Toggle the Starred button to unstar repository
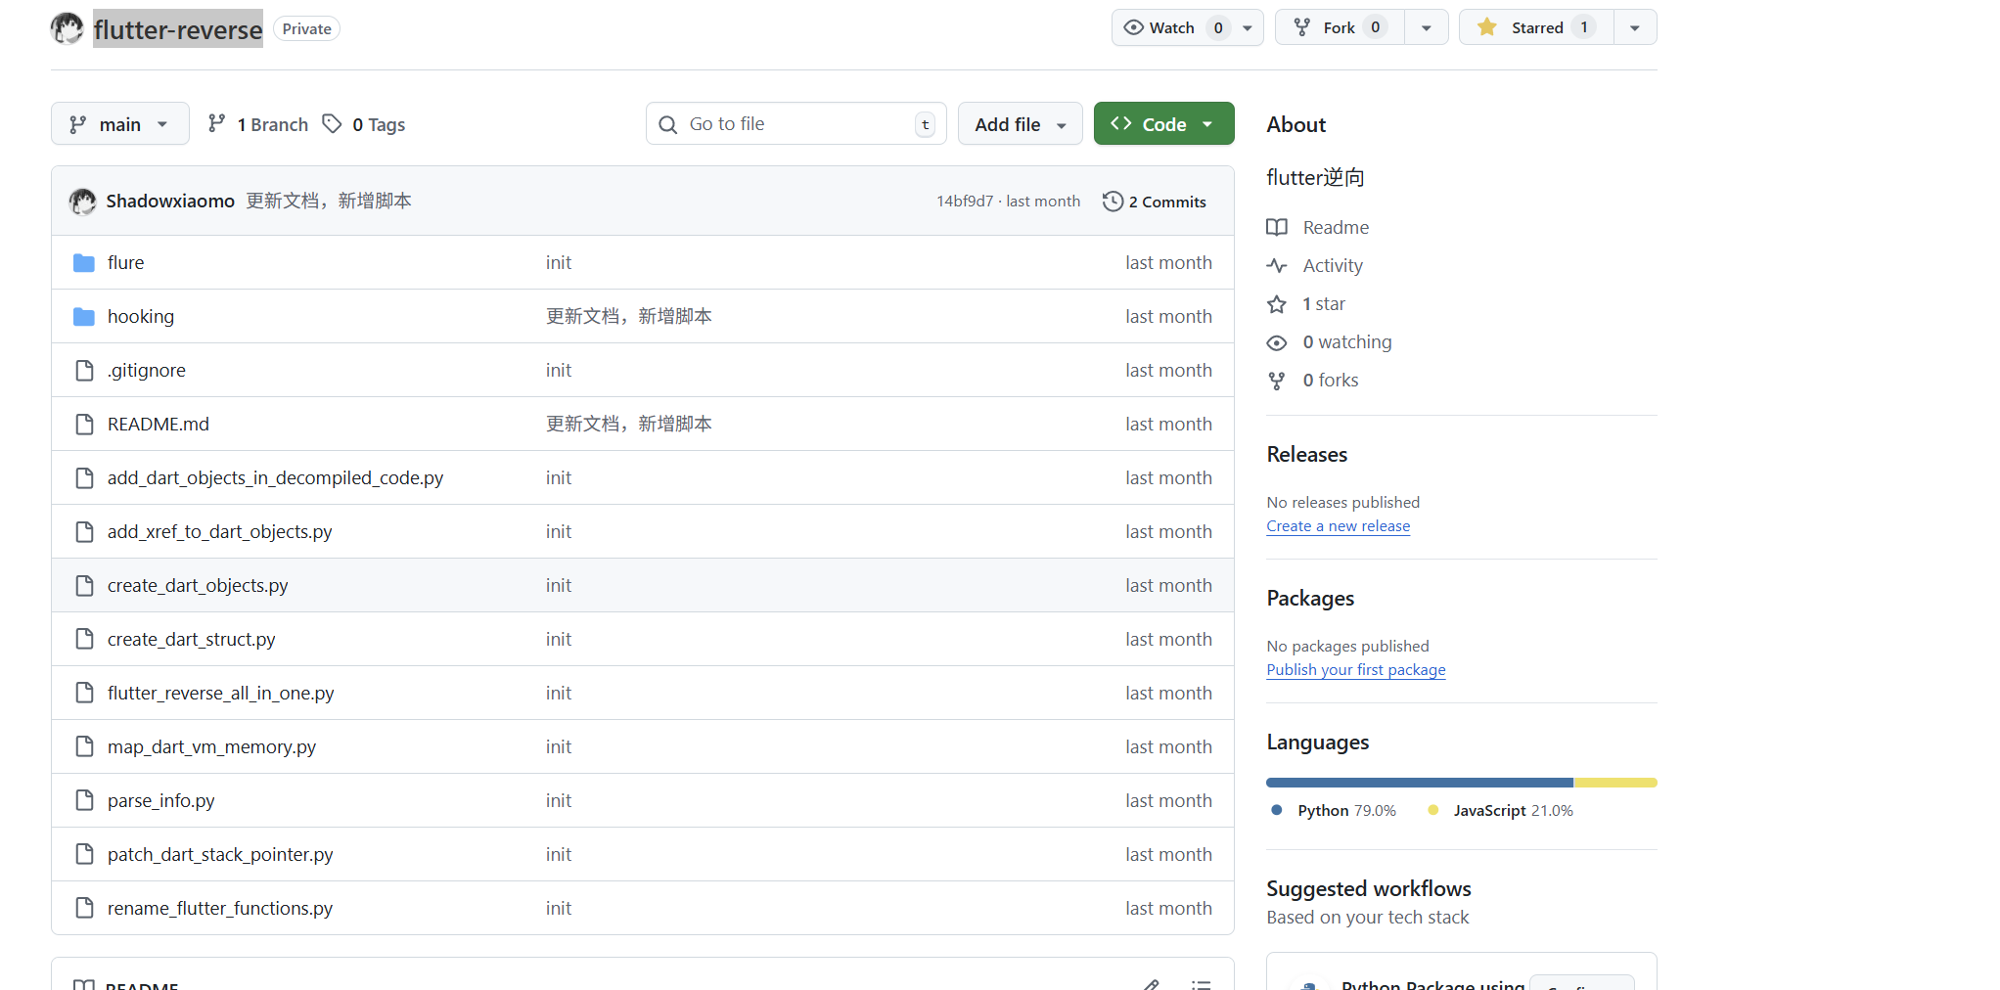 (x=1536, y=27)
